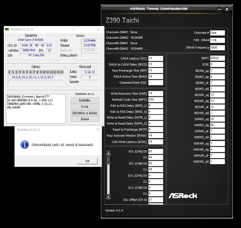Click the CAS Write Latency (tCWL) field
Image resolution: width=241 pixels, height=228 pixels.
coord(156,142)
